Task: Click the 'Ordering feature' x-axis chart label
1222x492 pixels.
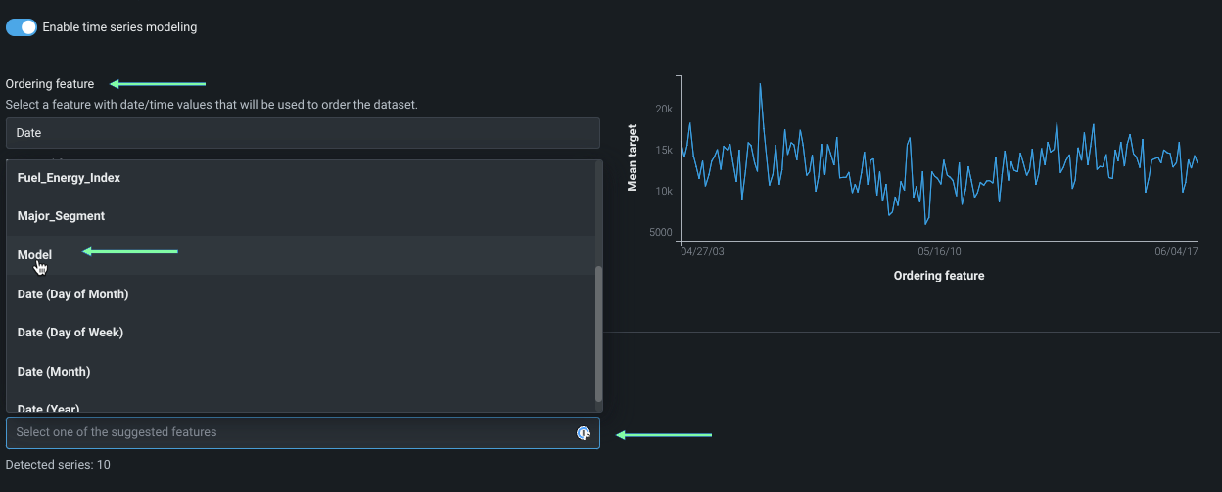Action: (x=938, y=276)
